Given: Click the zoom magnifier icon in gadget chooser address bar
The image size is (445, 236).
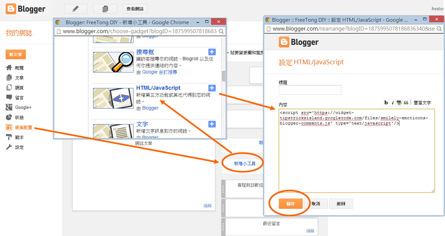Looking at the screenshot, I should (x=221, y=31).
